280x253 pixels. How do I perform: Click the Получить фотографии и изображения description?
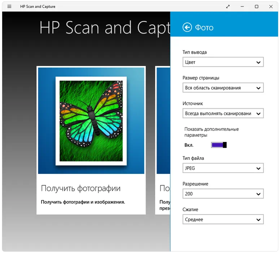click(x=83, y=202)
